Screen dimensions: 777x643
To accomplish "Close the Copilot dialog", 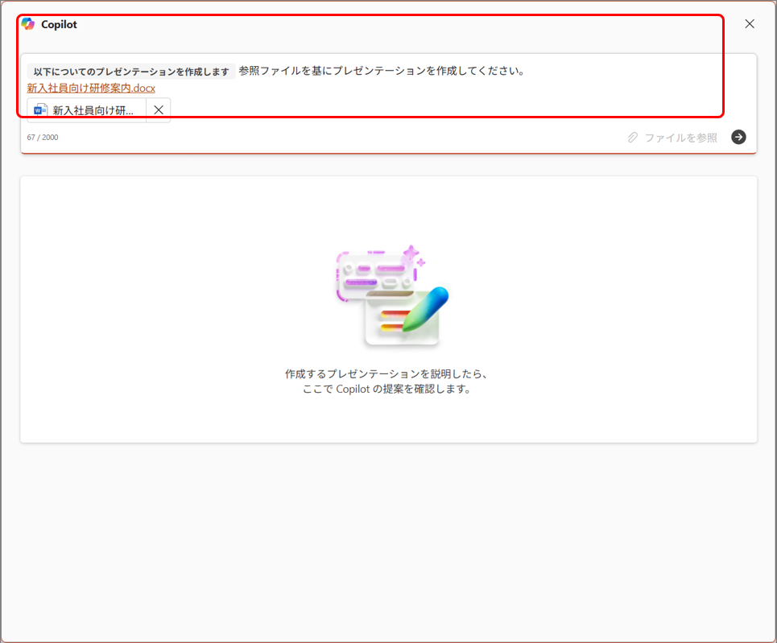I will pos(750,24).
